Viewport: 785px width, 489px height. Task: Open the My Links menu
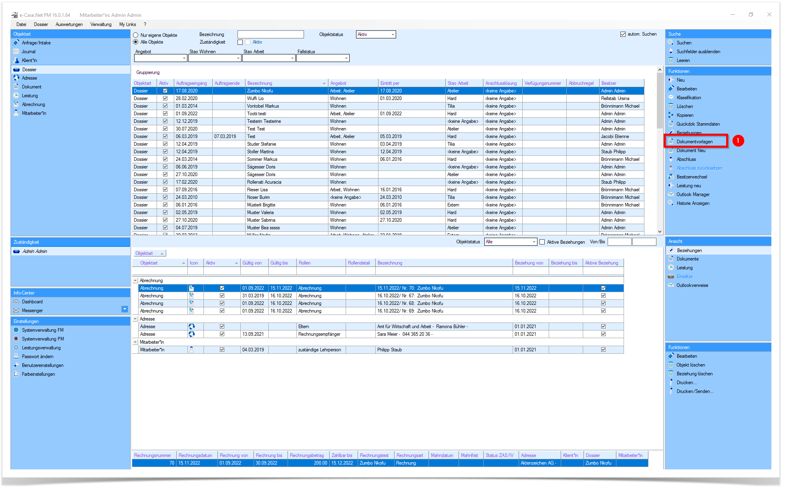127,24
